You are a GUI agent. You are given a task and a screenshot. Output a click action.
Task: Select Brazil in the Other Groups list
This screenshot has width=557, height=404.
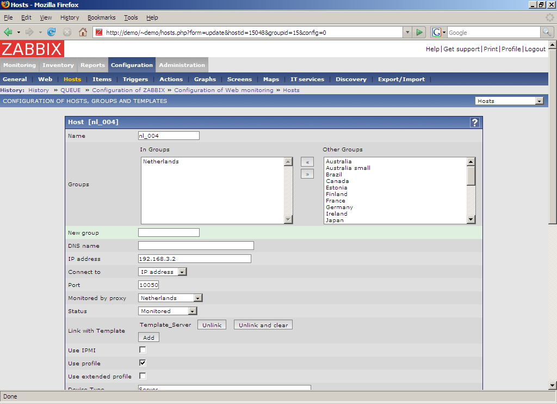pyautogui.click(x=334, y=175)
